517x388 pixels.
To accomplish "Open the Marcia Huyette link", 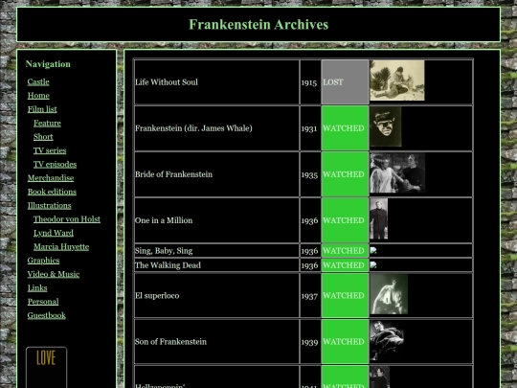I will (x=61, y=247).
